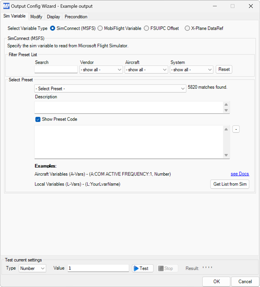Click the Get List from Sim button
This screenshot has width=260, height=287.
[229, 184]
